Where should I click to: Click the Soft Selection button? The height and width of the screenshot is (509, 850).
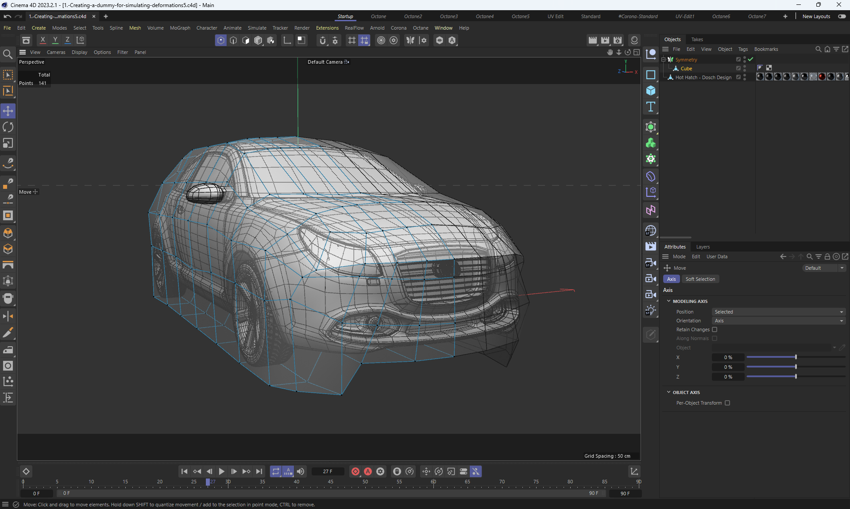point(700,279)
